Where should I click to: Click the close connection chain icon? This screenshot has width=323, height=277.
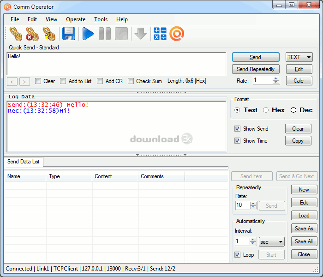32,34
